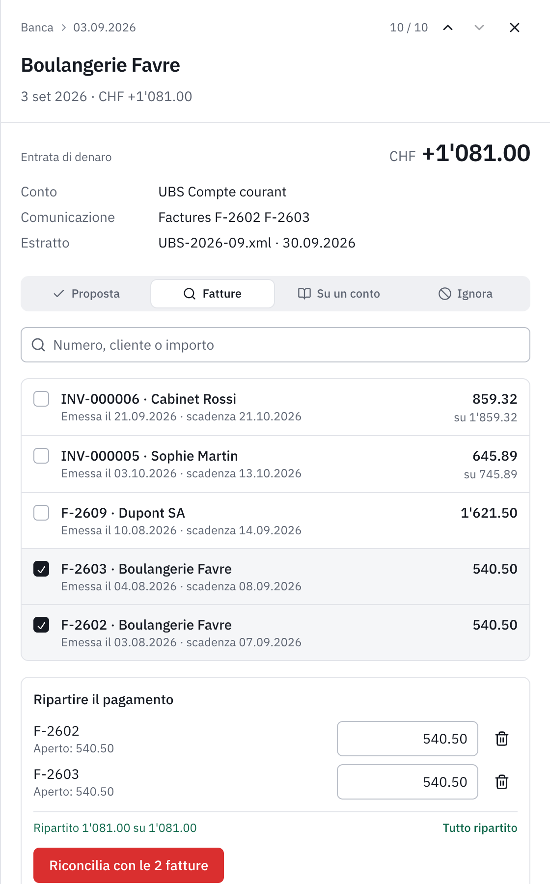Click amount 645.89 for Sophie Martin

click(x=495, y=456)
